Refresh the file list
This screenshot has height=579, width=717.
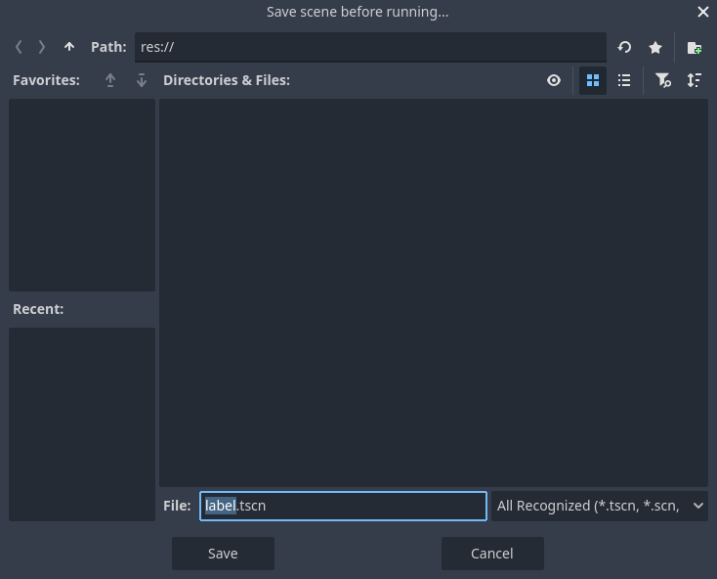pyautogui.click(x=624, y=47)
